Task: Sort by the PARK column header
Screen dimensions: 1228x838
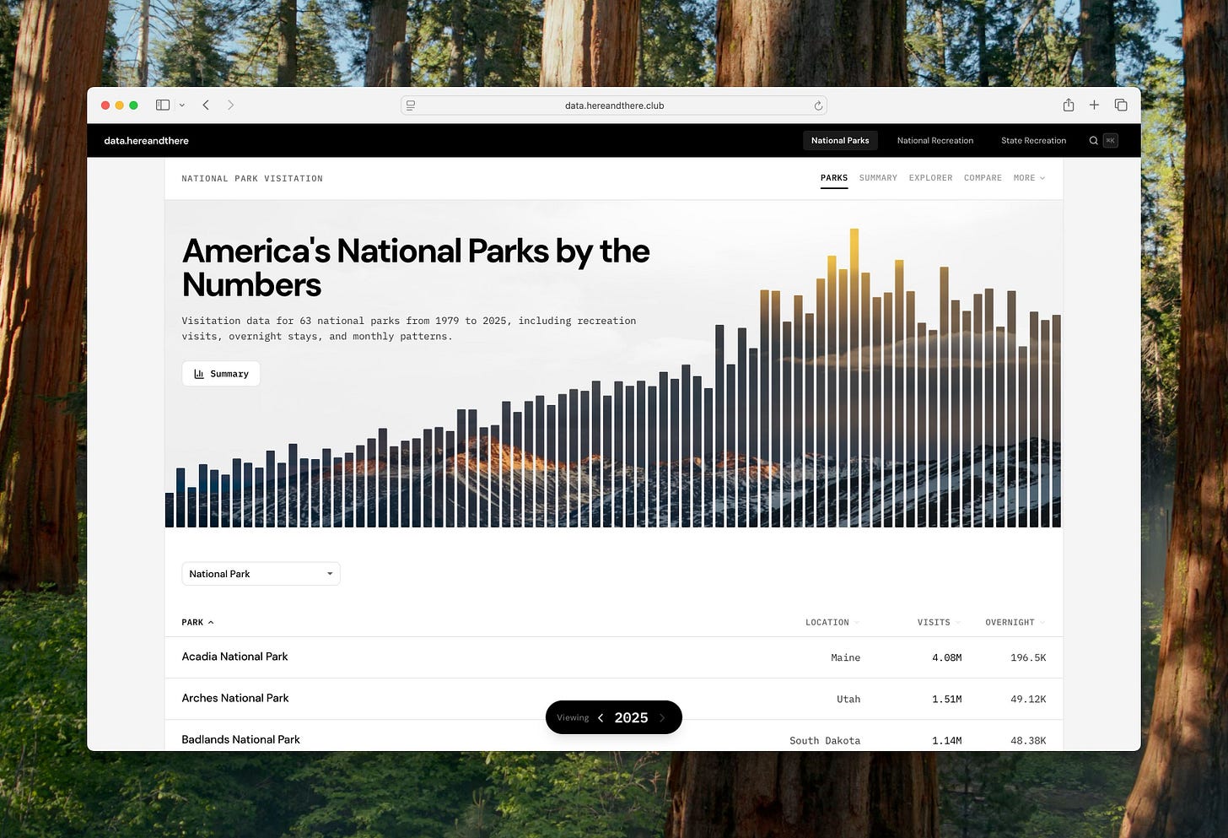Action: coord(197,623)
